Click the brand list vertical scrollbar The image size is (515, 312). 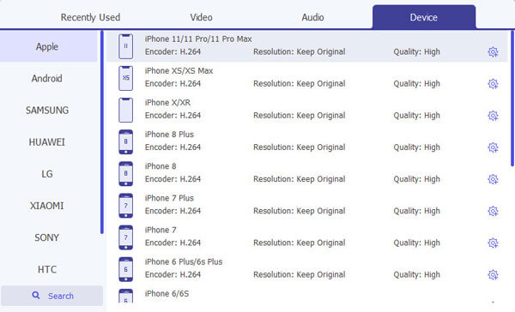click(x=102, y=132)
